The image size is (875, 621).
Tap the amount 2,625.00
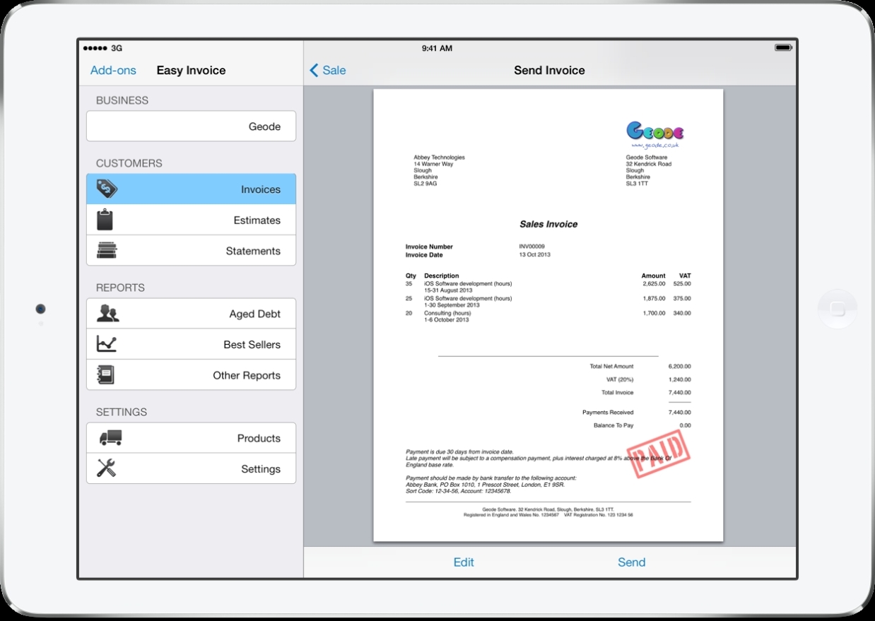(x=654, y=283)
